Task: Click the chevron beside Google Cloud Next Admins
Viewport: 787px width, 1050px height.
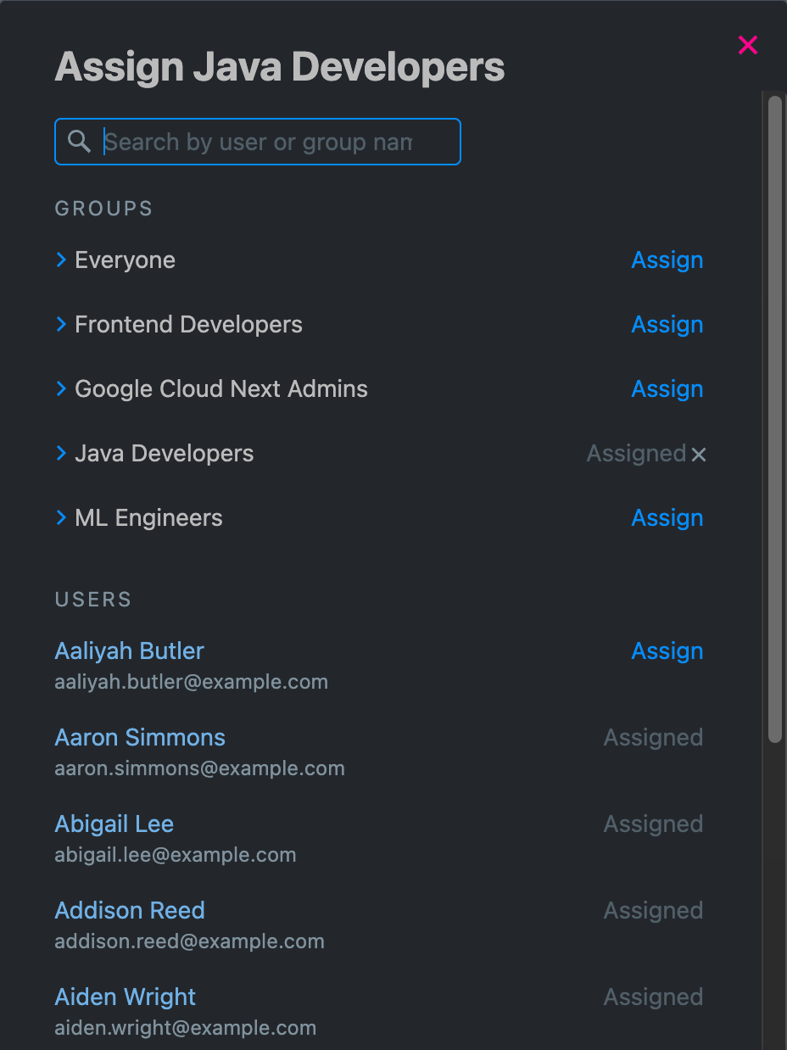Action: [60, 388]
